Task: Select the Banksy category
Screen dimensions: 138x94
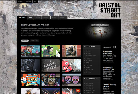Action: pyautogui.click(x=89, y=51)
